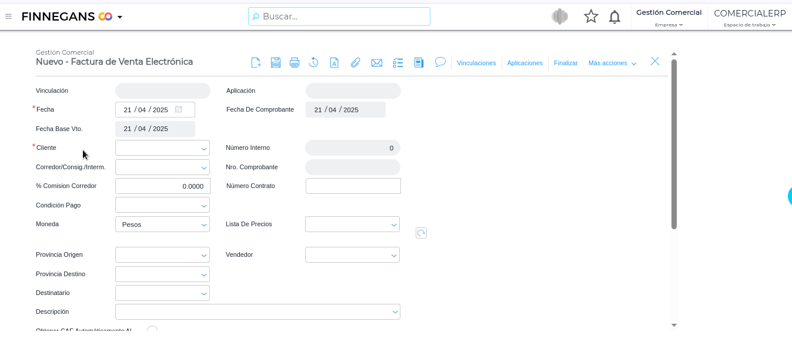Send by email using the envelope icon
Viewport: 792px width, 362px height.
(377, 63)
